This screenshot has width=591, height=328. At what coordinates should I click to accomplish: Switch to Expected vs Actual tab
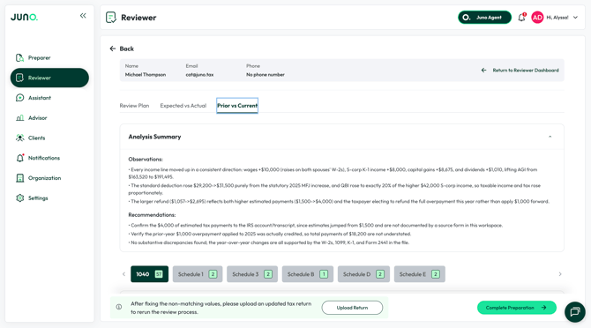click(x=183, y=106)
